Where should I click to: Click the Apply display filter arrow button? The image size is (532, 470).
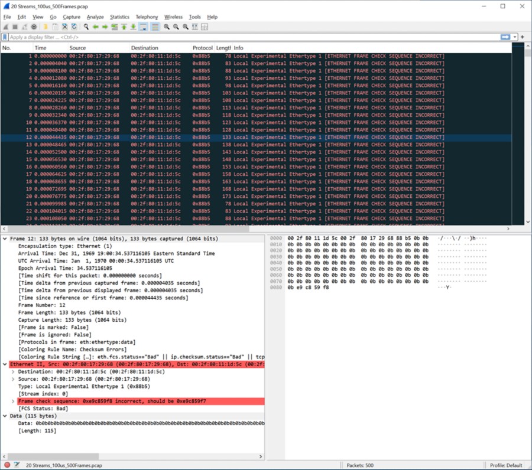505,37
